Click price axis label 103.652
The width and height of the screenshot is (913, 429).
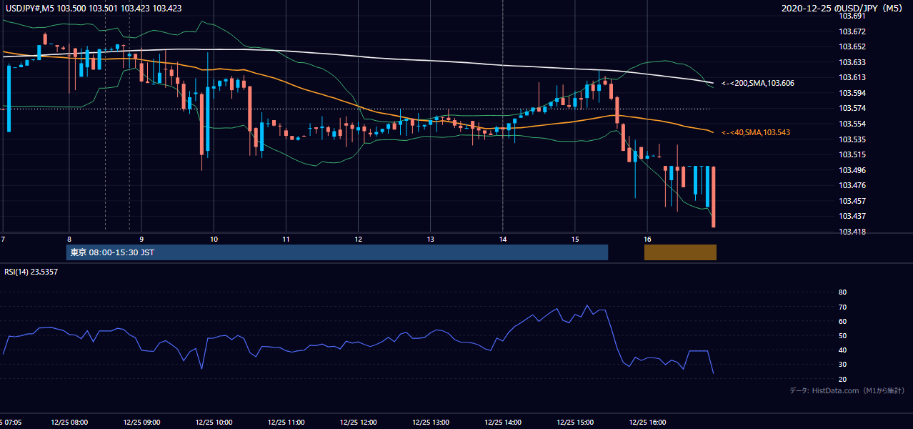(852, 46)
